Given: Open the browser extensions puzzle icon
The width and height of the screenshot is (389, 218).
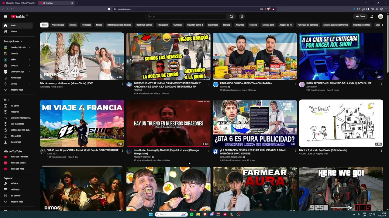Looking at the screenshot, I should 359,9.
